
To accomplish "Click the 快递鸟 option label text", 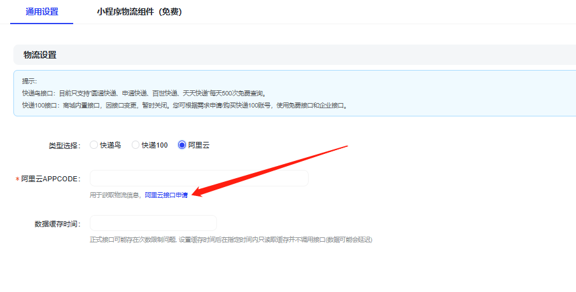I will [110, 145].
